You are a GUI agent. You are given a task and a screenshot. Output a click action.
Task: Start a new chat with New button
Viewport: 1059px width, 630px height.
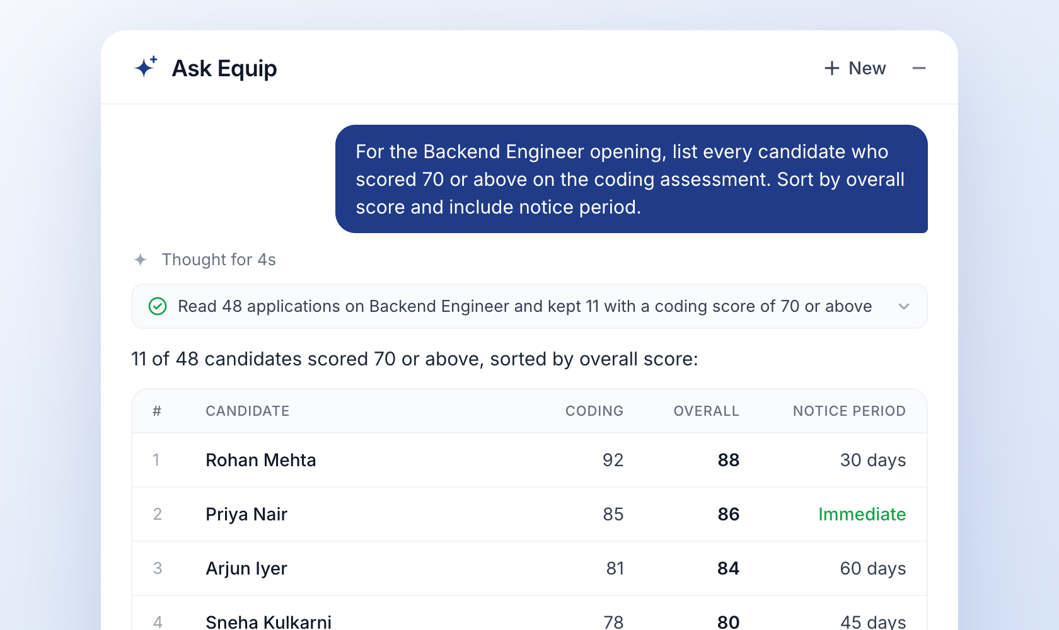pyautogui.click(x=855, y=68)
